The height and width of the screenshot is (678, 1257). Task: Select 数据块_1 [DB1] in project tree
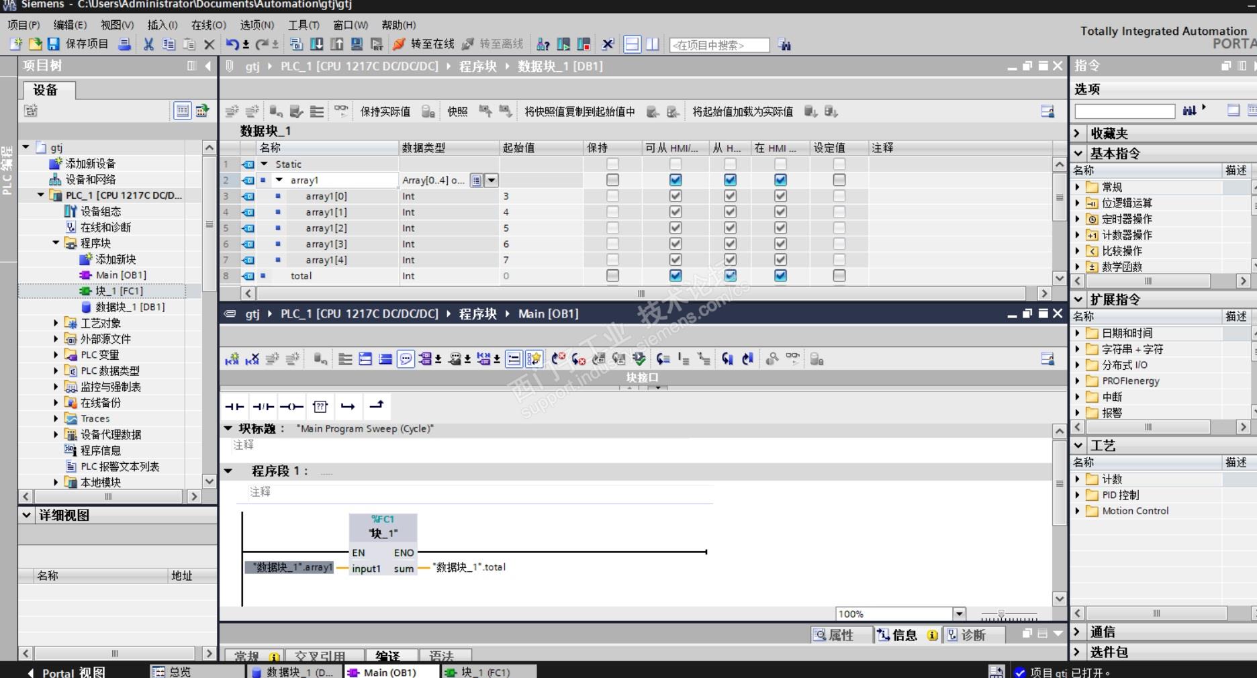pos(130,307)
